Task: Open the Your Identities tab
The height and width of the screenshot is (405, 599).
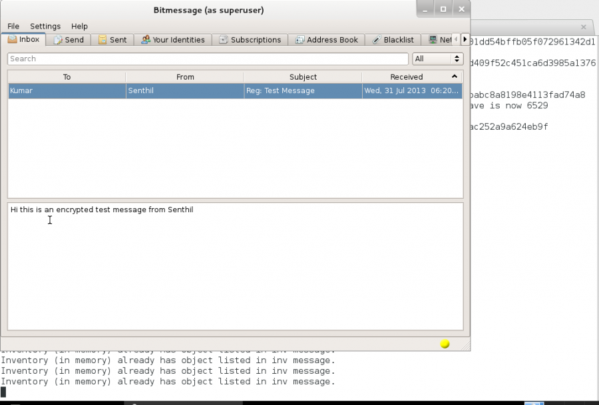Action: click(x=173, y=40)
